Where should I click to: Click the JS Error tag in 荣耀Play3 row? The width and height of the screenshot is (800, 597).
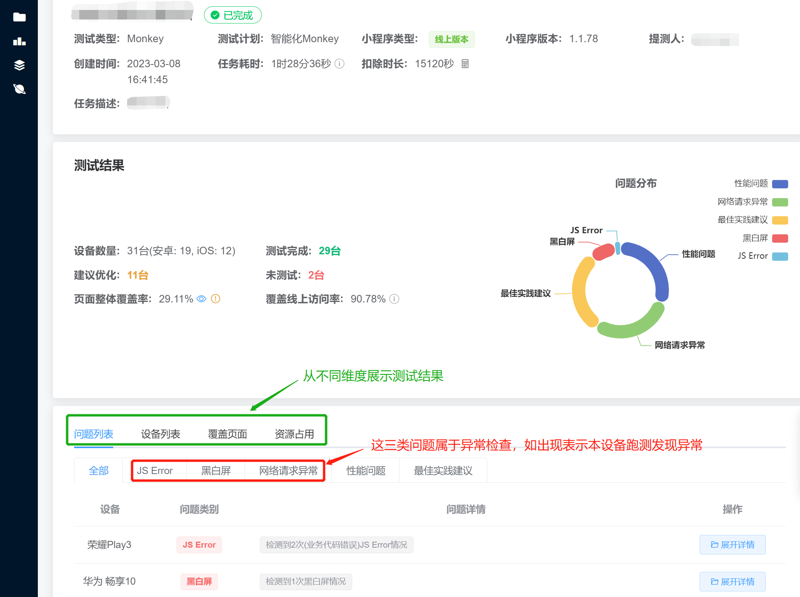point(199,544)
